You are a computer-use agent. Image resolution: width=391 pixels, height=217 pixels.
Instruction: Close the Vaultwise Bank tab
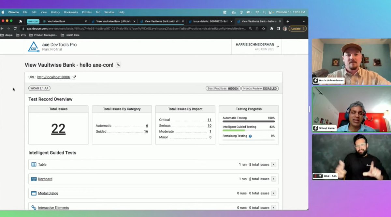86,21
